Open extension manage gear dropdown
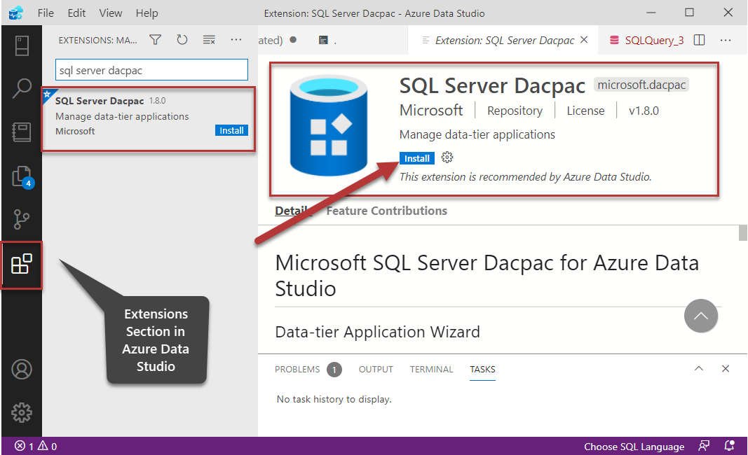The width and height of the screenshot is (748, 455). [447, 157]
